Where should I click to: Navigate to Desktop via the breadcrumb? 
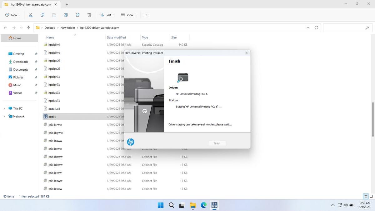[50, 28]
